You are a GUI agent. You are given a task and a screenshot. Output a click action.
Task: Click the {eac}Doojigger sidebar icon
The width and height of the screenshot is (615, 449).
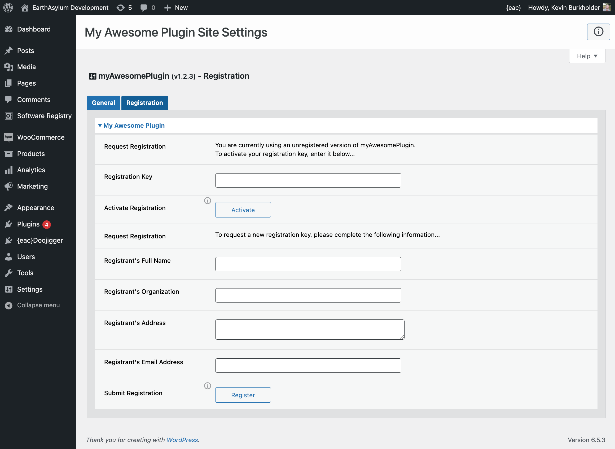(9, 240)
